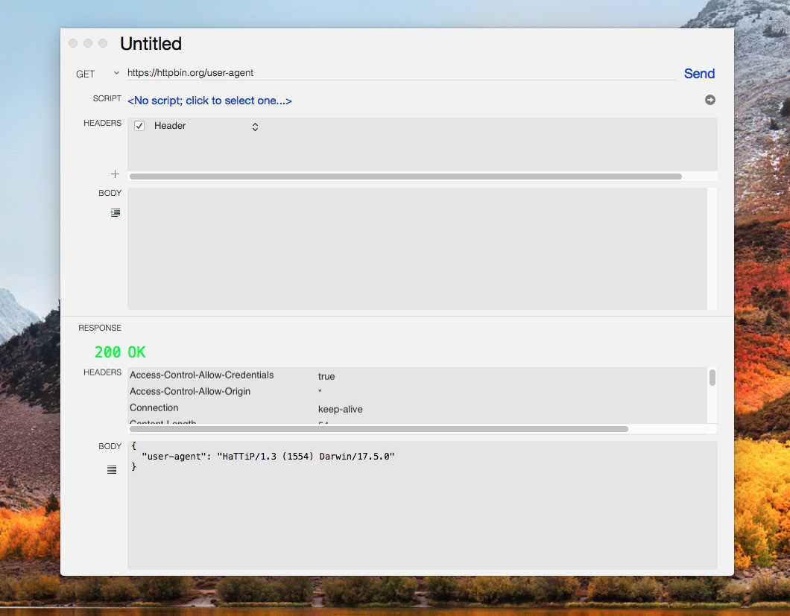The image size is (790, 616).
Task: Open the GET method dropdown
Action: point(97,74)
